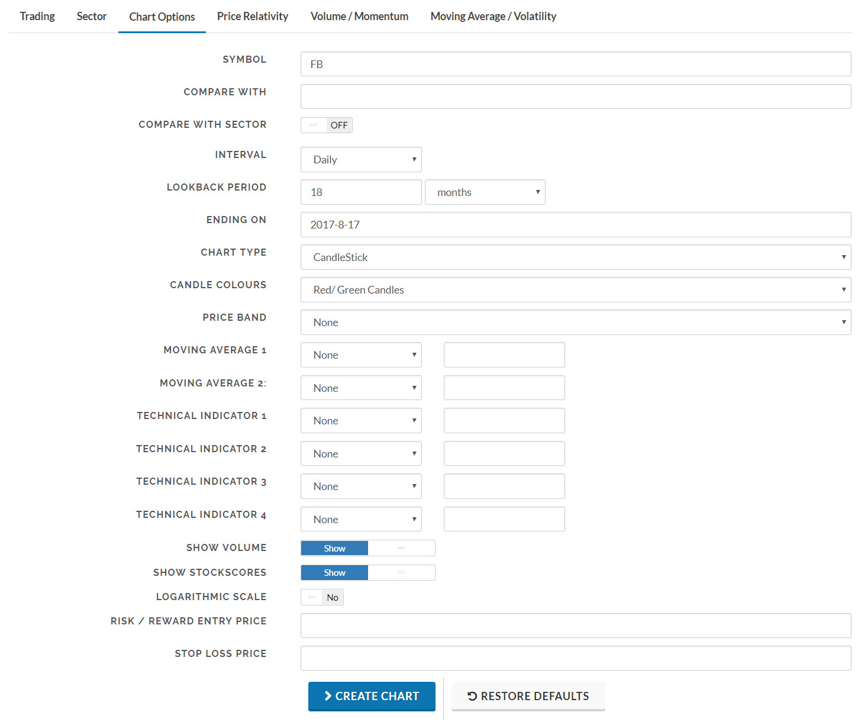
Task: Toggle the Compare With Sector switch
Action: point(326,125)
